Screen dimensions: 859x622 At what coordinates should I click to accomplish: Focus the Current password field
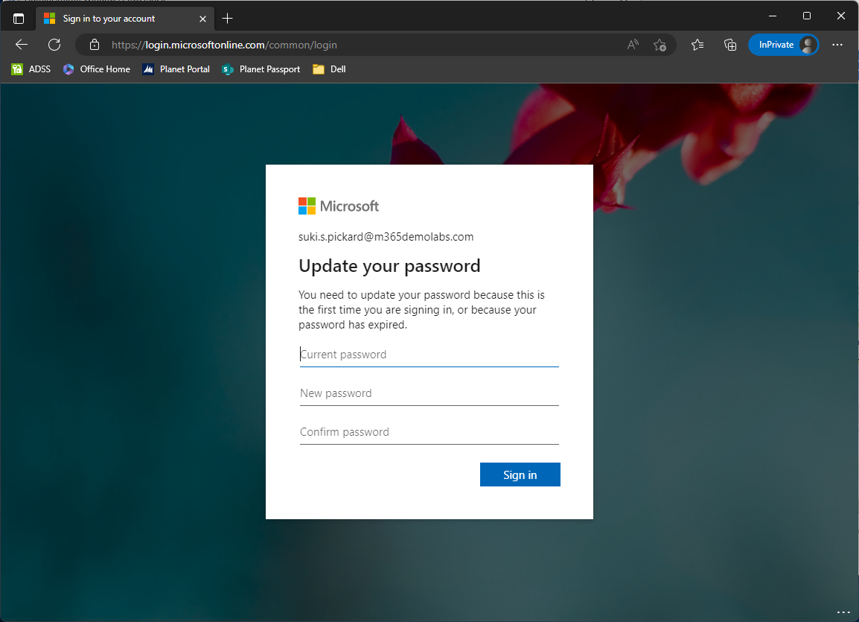click(x=429, y=355)
